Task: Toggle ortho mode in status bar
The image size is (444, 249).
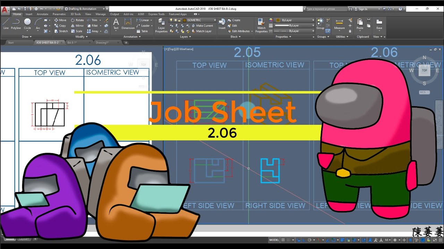Action: (304, 240)
